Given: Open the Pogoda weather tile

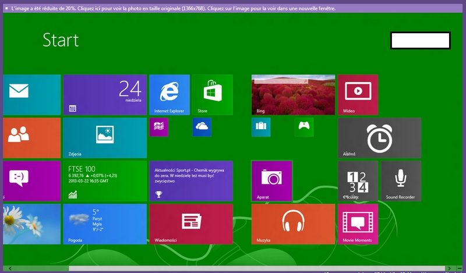Looking at the screenshot, I should (x=105, y=224).
